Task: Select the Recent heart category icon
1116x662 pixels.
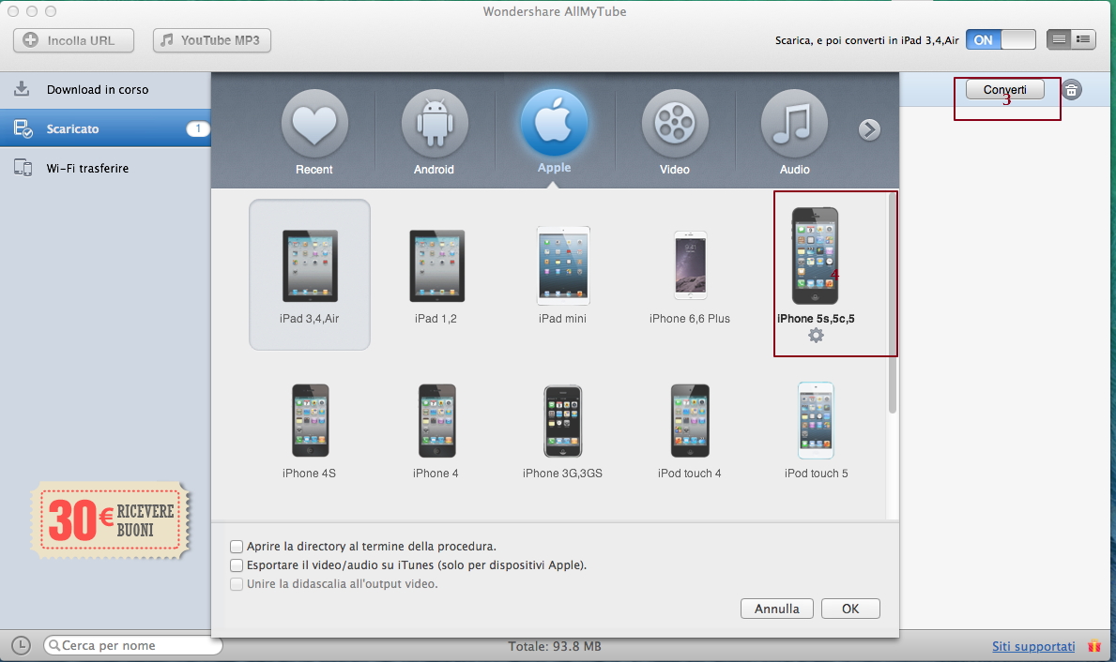Action: (x=314, y=123)
